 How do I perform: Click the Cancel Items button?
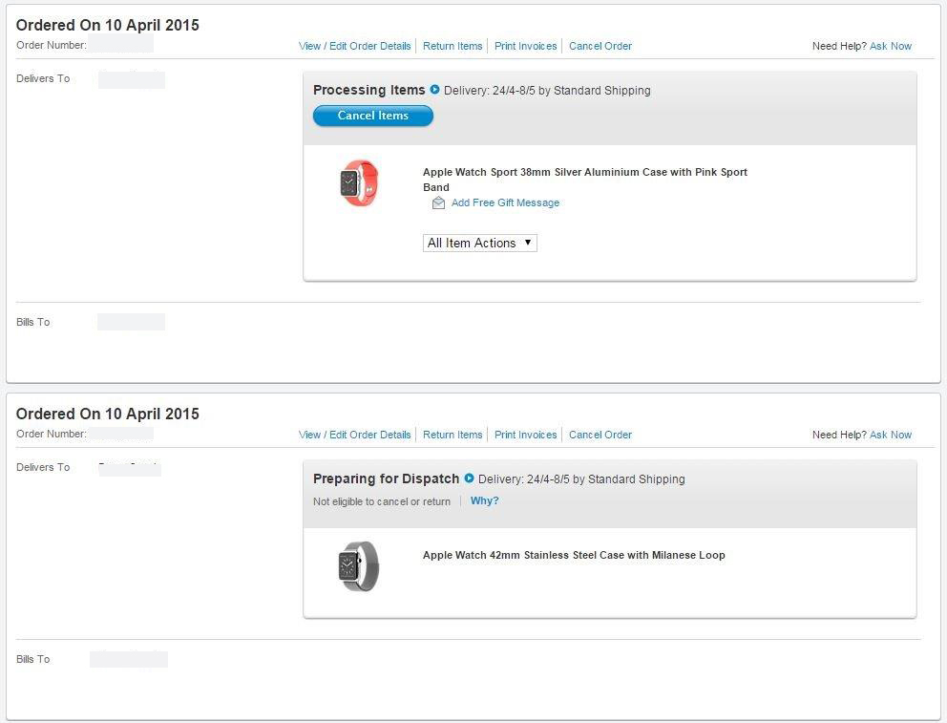coord(372,116)
